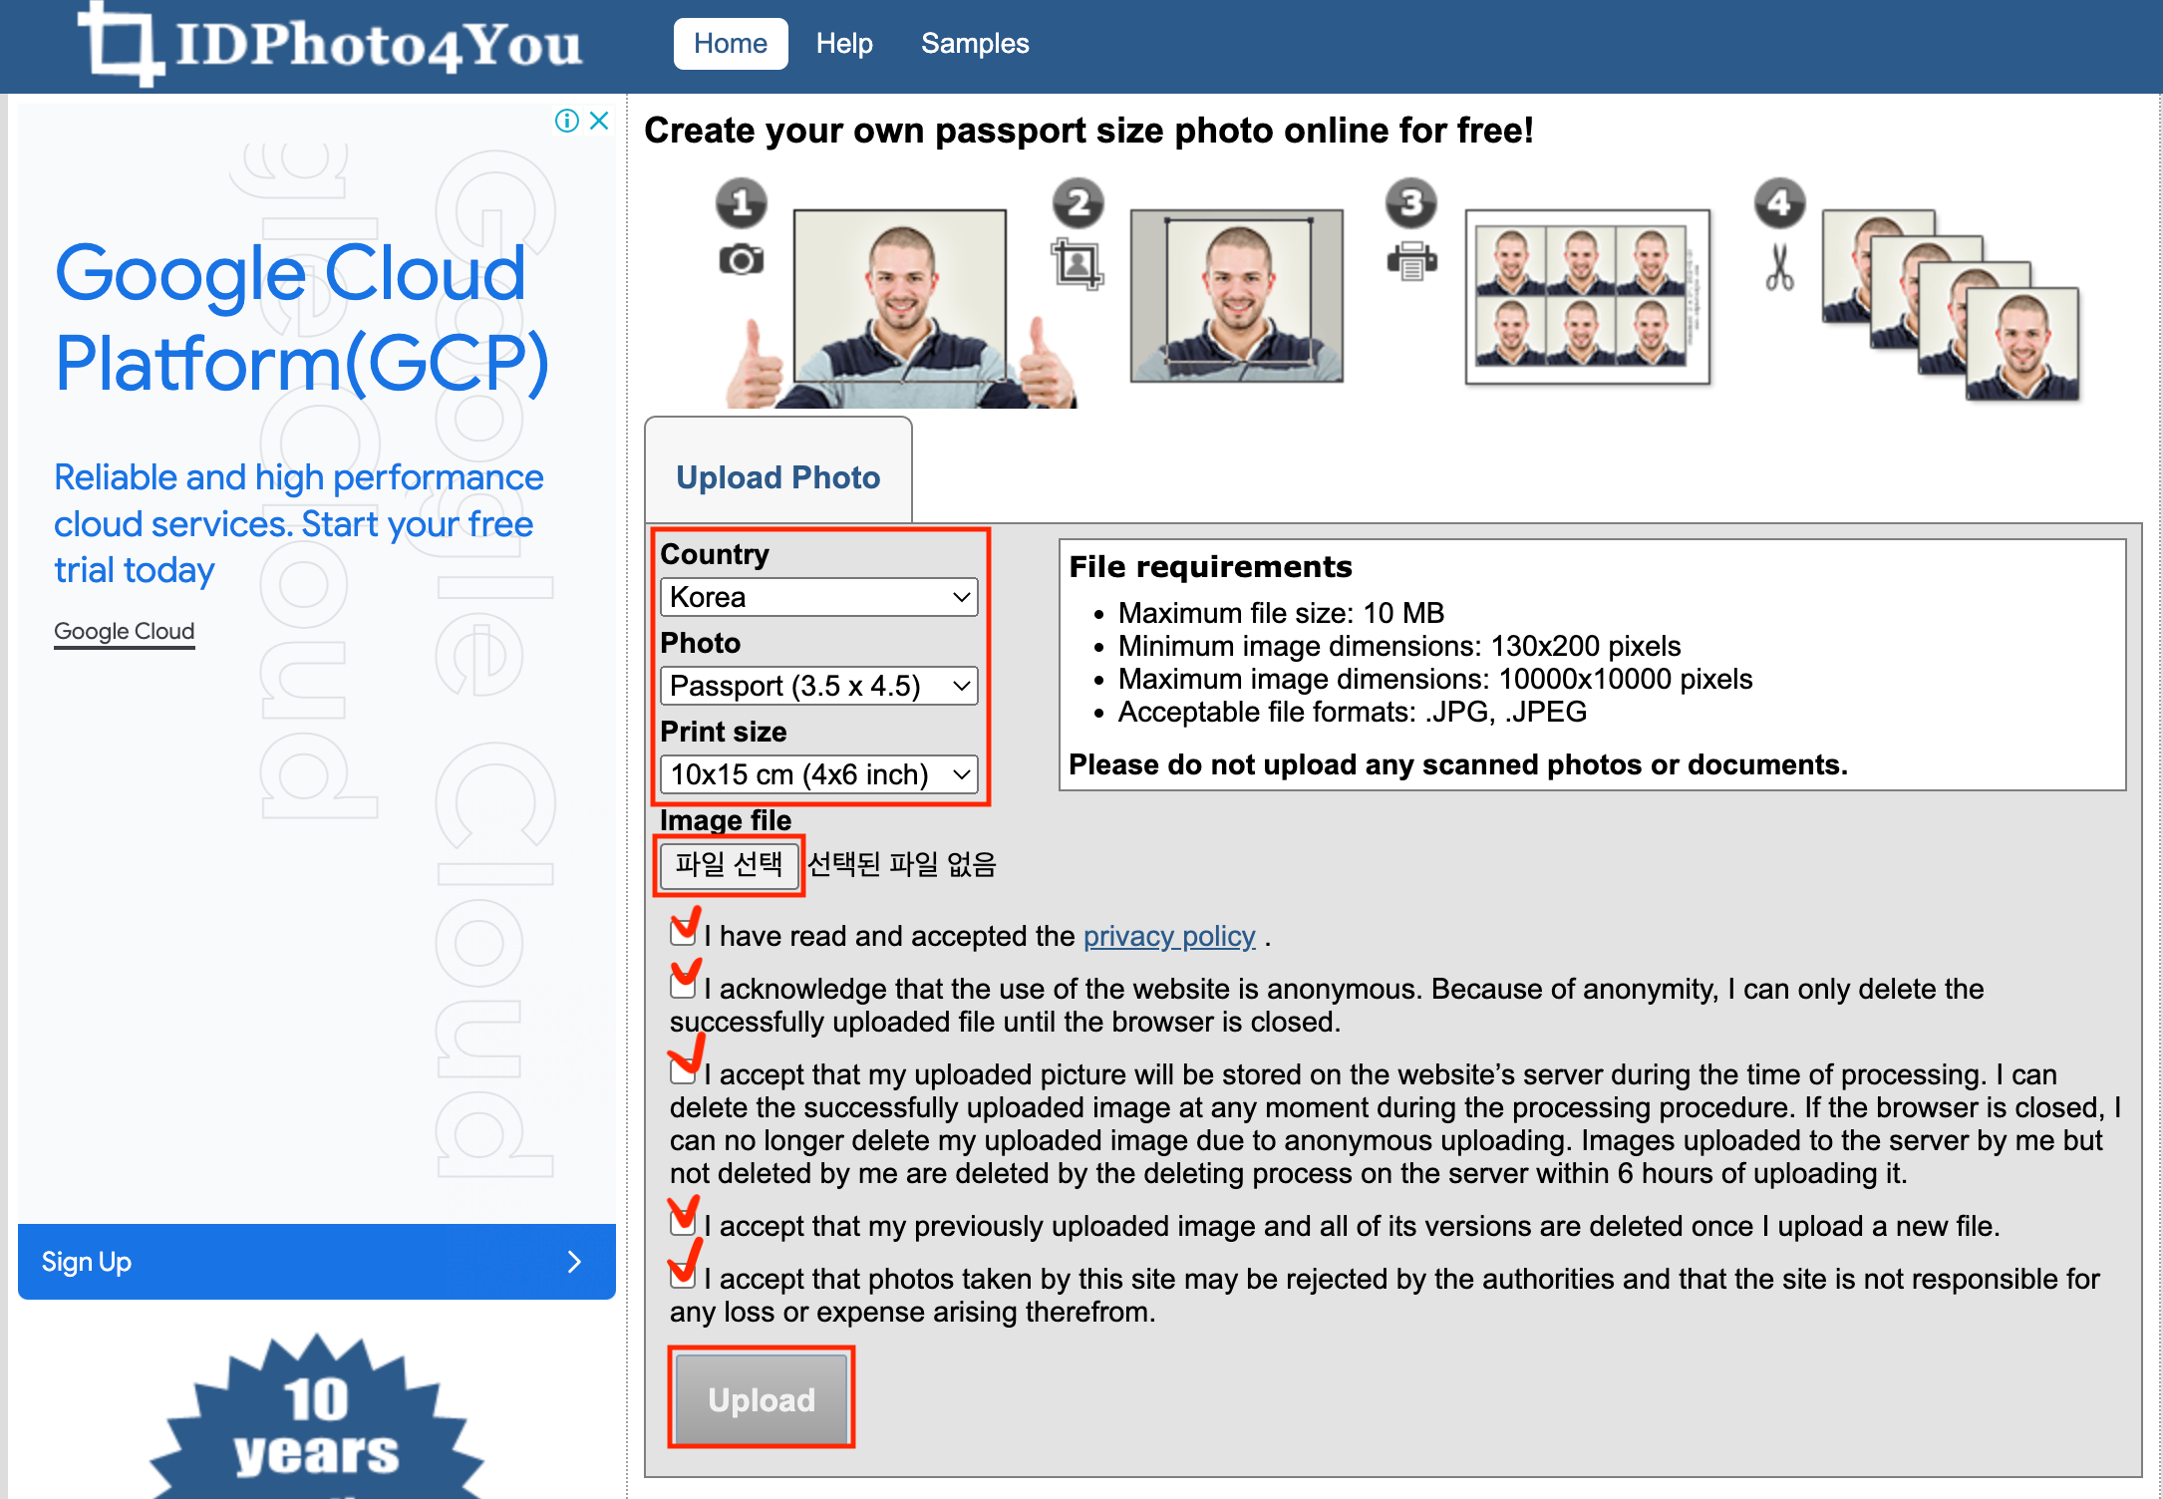
Task: Expand the Photo type Passport dropdown
Action: point(818,686)
